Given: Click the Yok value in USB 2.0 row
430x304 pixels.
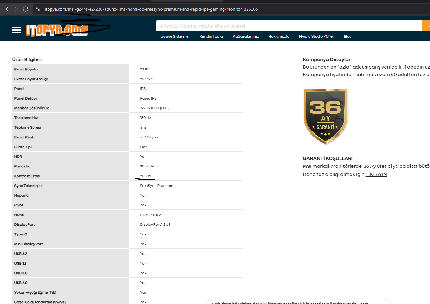Looking at the screenshot, I should click(x=143, y=283).
